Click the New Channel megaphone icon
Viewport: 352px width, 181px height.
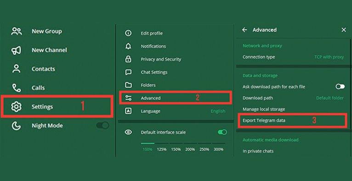coord(16,50)
